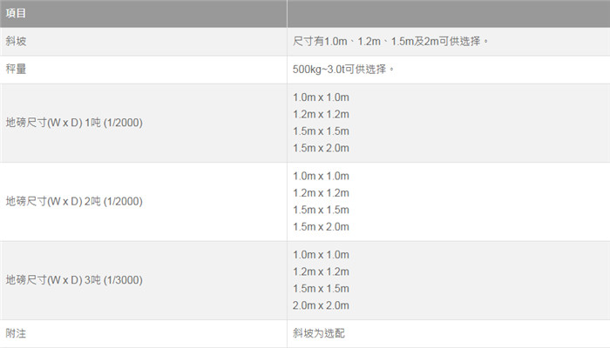Select the 秤量 row label
Image resolution: width=610 pixels, height=348 pixels.
coord(16,69)
